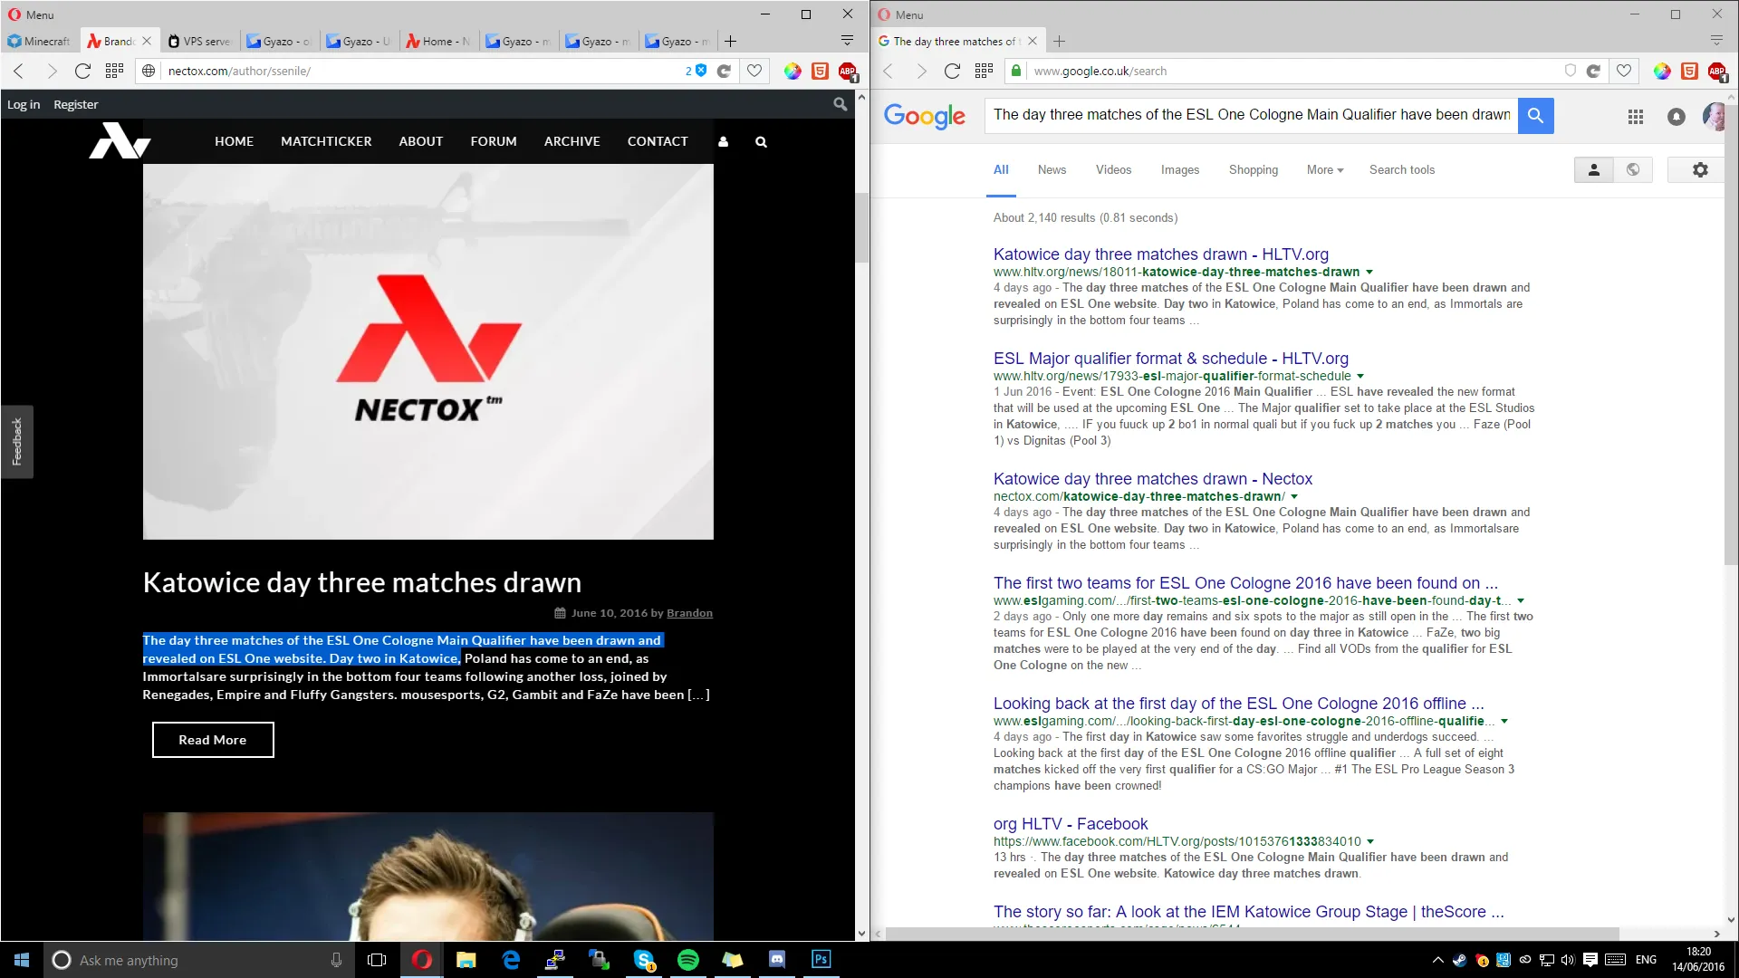Open the 'Katowice day three matches drawn - Nectox' result
The width and height of the screenshot is (1739, 978).
pyautogui.click(x=1153, y=479)
